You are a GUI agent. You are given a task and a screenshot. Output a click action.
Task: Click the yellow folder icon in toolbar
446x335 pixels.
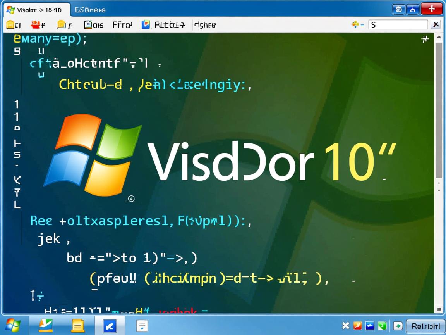click(11, 25)
